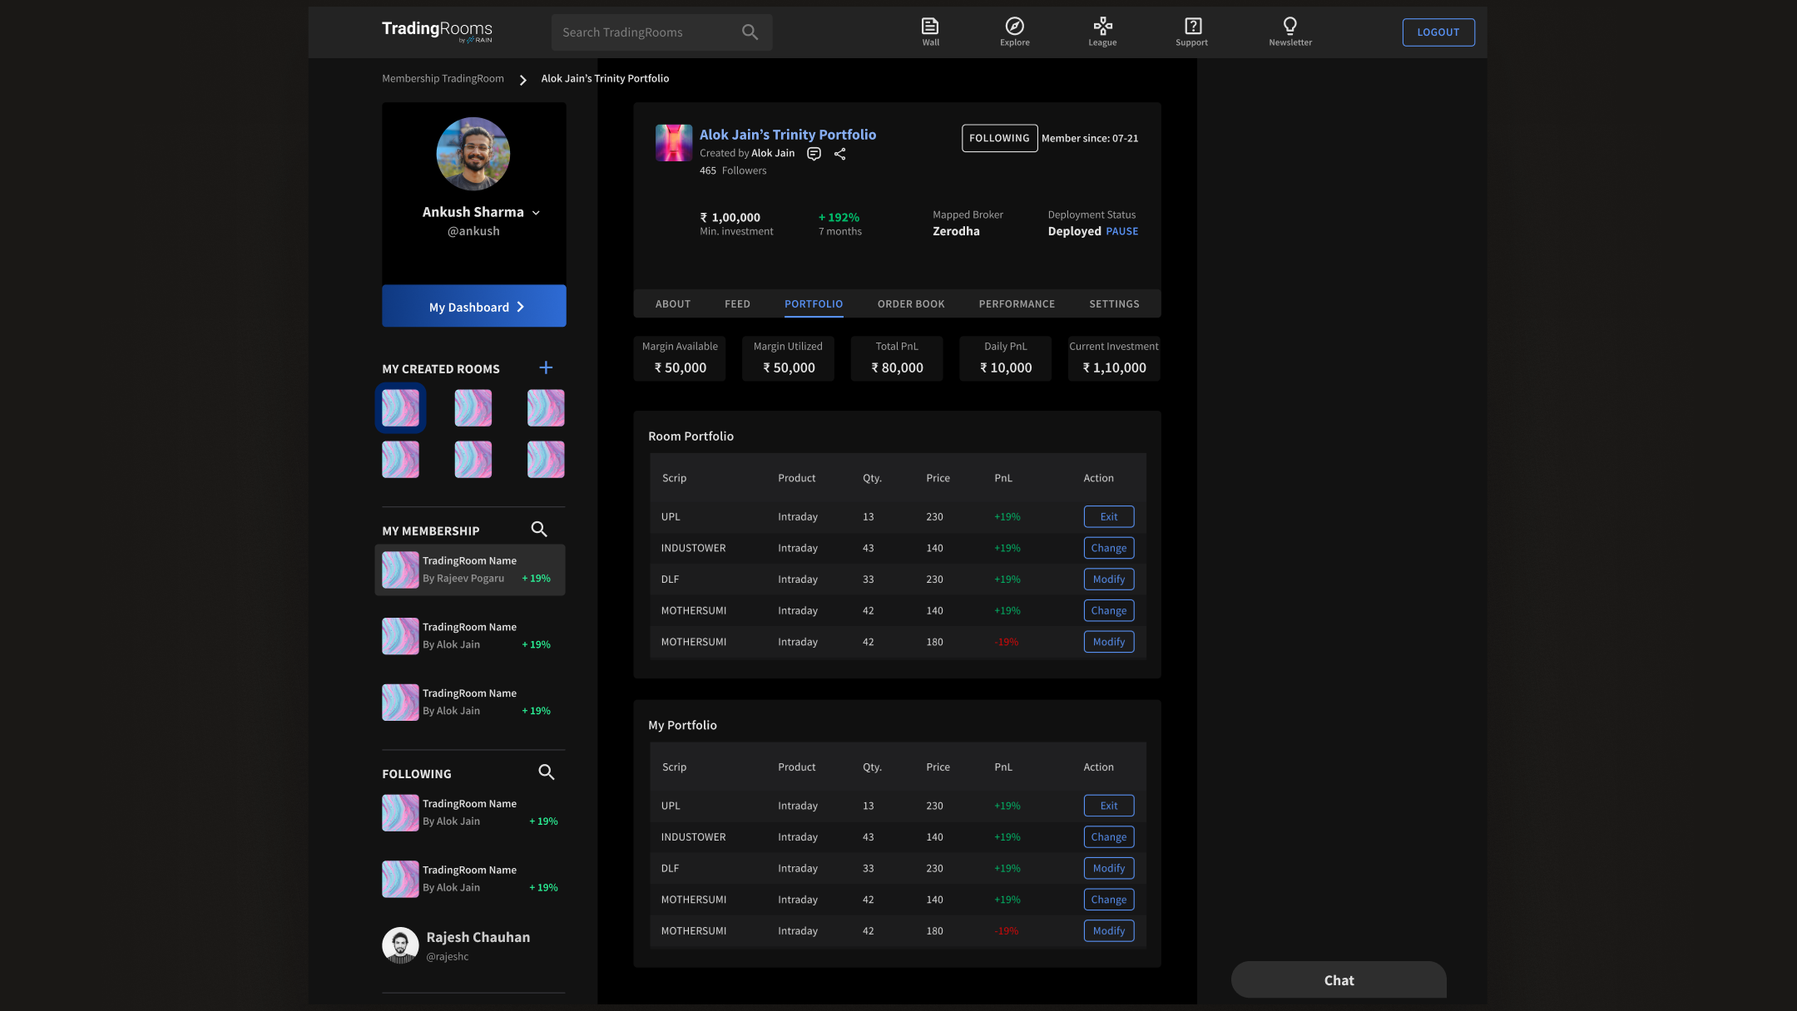Click Modify for DLF in My Portfolio
Image resolution: width=1797 pixels, height=1011 pixels.
point(1109,868)
